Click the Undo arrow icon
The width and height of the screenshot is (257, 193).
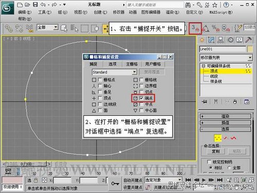point(43,5)
